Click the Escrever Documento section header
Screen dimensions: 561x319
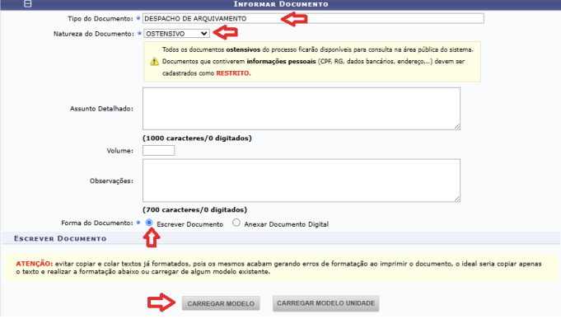click(60, 239)
